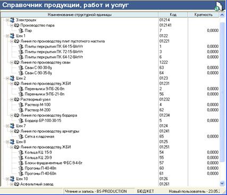
Task: Click the document icon in title bar corner
Action: pos(220,6)
